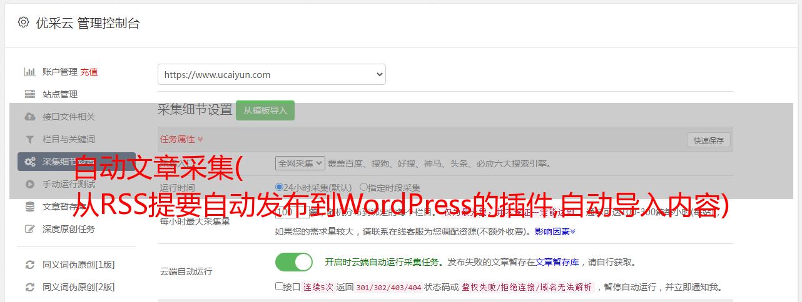Open the 全网采集 mode dropdown
Image resolution: width=802 pixels, height=302 pixels.
(x=300, y=163)
